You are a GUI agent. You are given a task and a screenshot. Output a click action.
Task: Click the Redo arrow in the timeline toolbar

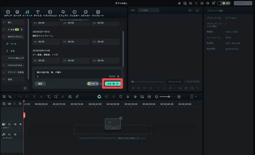click(x=27, y=97)
